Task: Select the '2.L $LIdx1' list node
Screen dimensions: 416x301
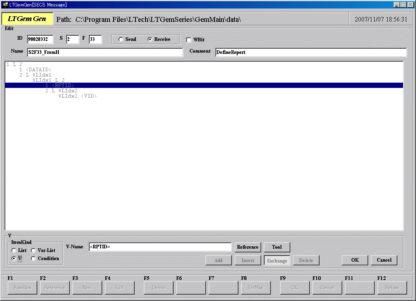Action: point(35,75)
